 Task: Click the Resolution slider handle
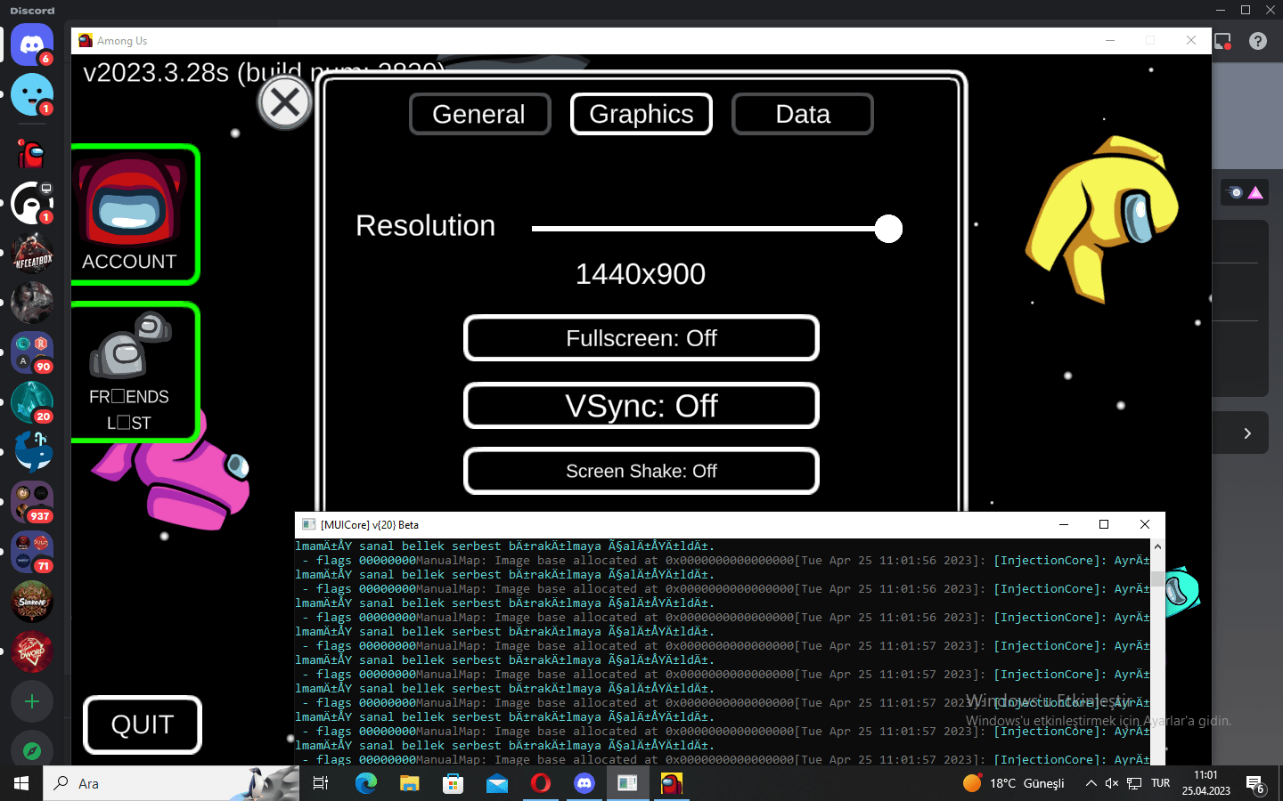pyautogui.click(x=888, y=229)
